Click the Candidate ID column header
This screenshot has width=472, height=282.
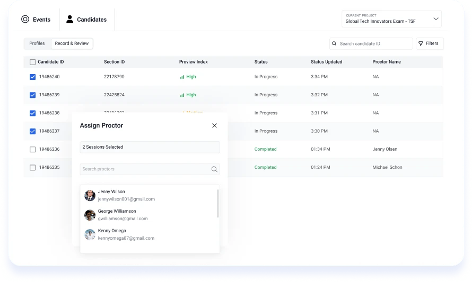coord(50,62)
